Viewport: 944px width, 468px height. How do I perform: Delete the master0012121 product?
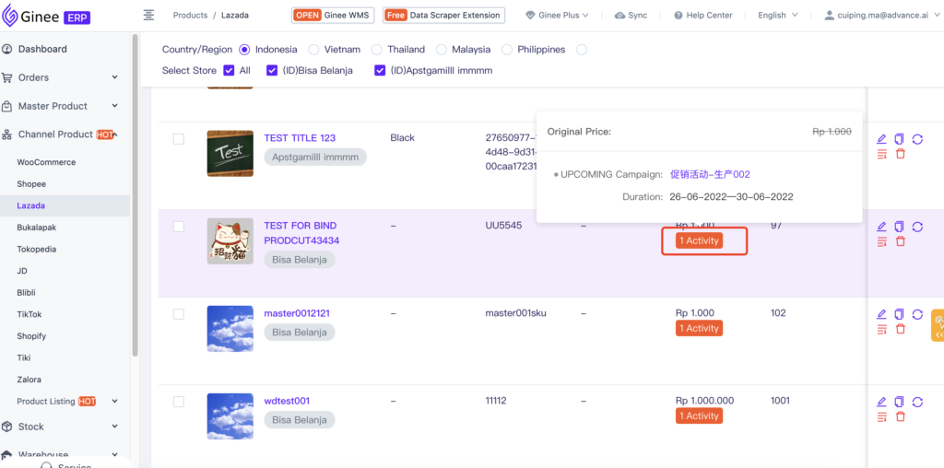tap(900, 329)
